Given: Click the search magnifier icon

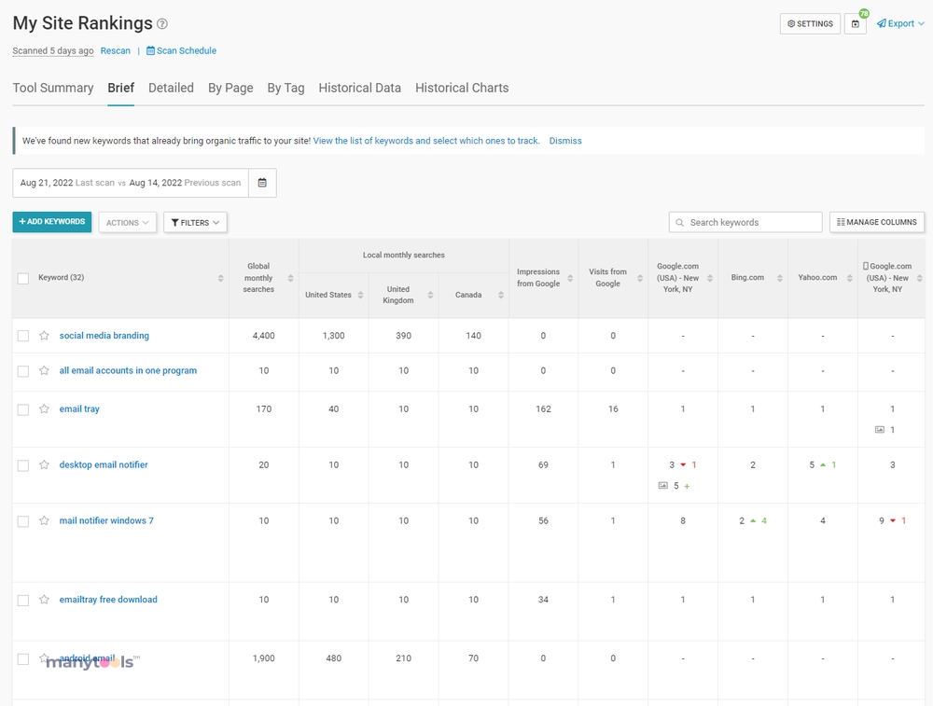Looking at the screenshot, I should click(679, 223).
